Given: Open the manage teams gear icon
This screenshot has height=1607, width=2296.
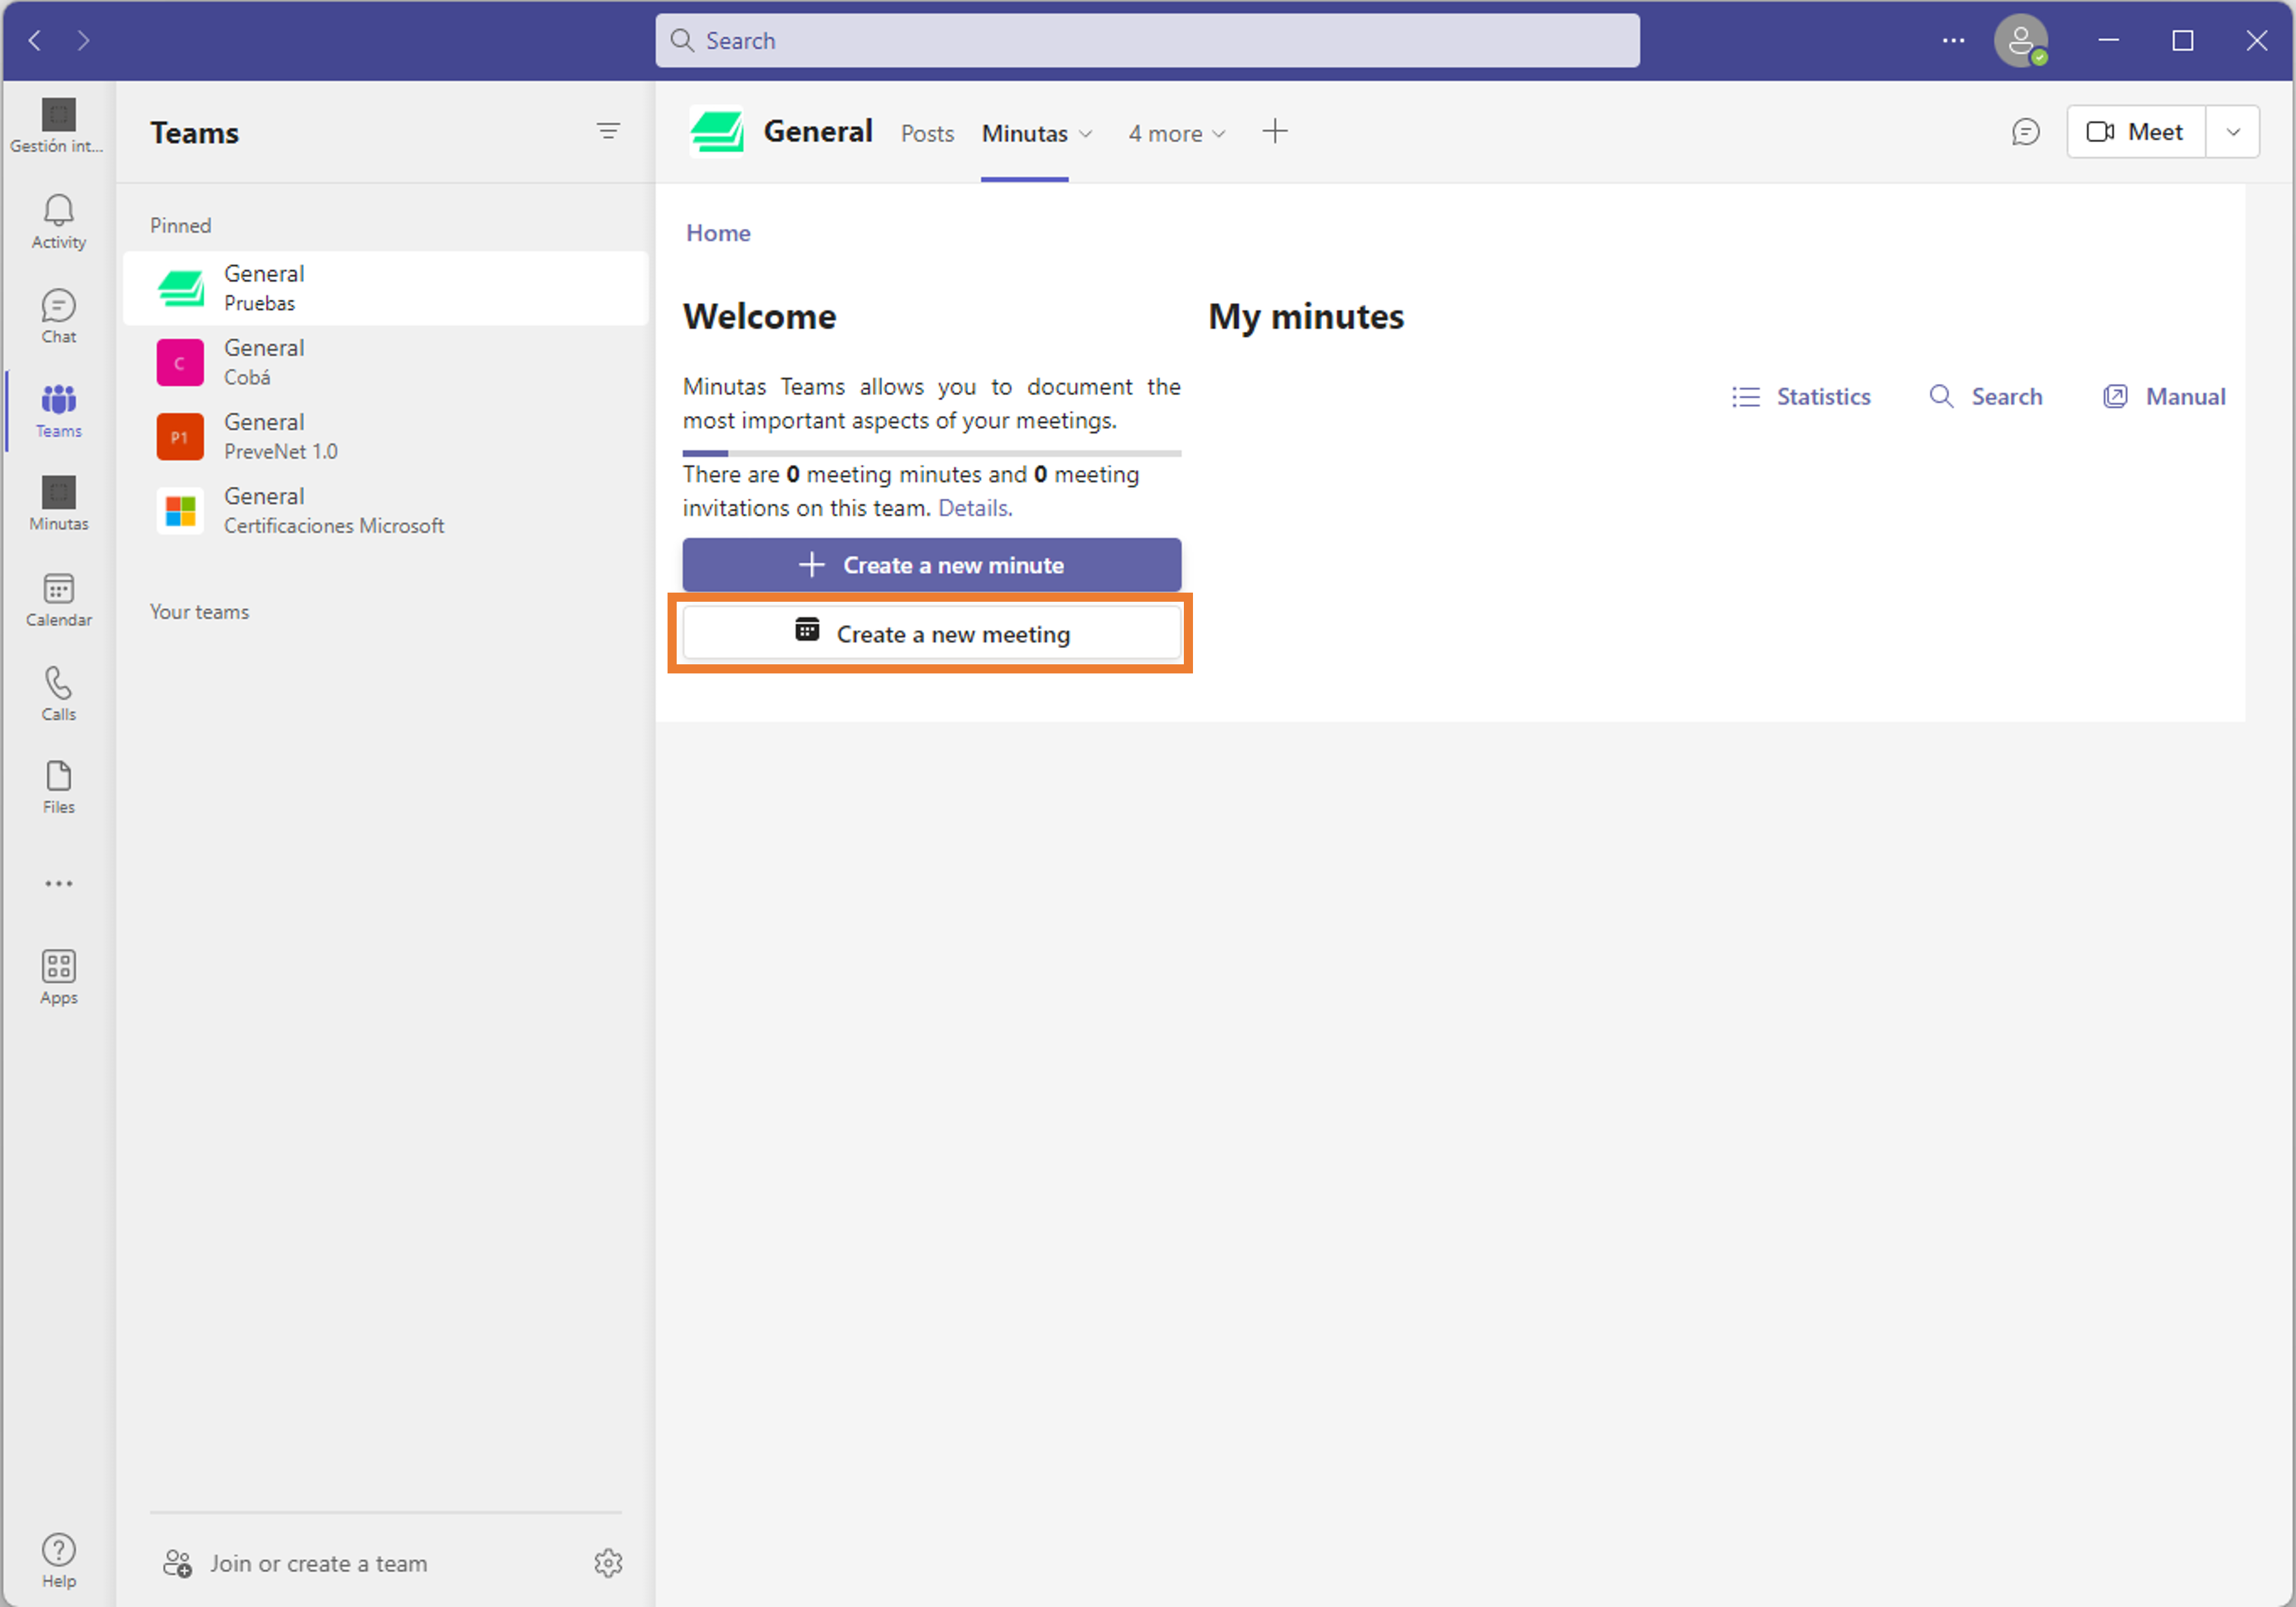Looking at the screenshot, I should (x=608, y=1562).
